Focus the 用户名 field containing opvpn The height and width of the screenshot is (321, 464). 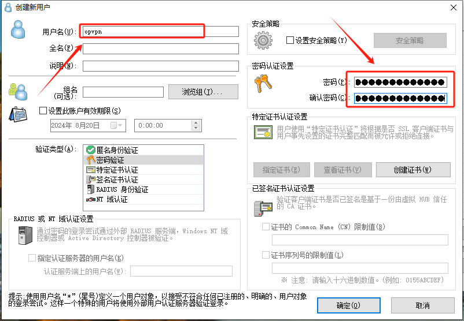(160, 31)
